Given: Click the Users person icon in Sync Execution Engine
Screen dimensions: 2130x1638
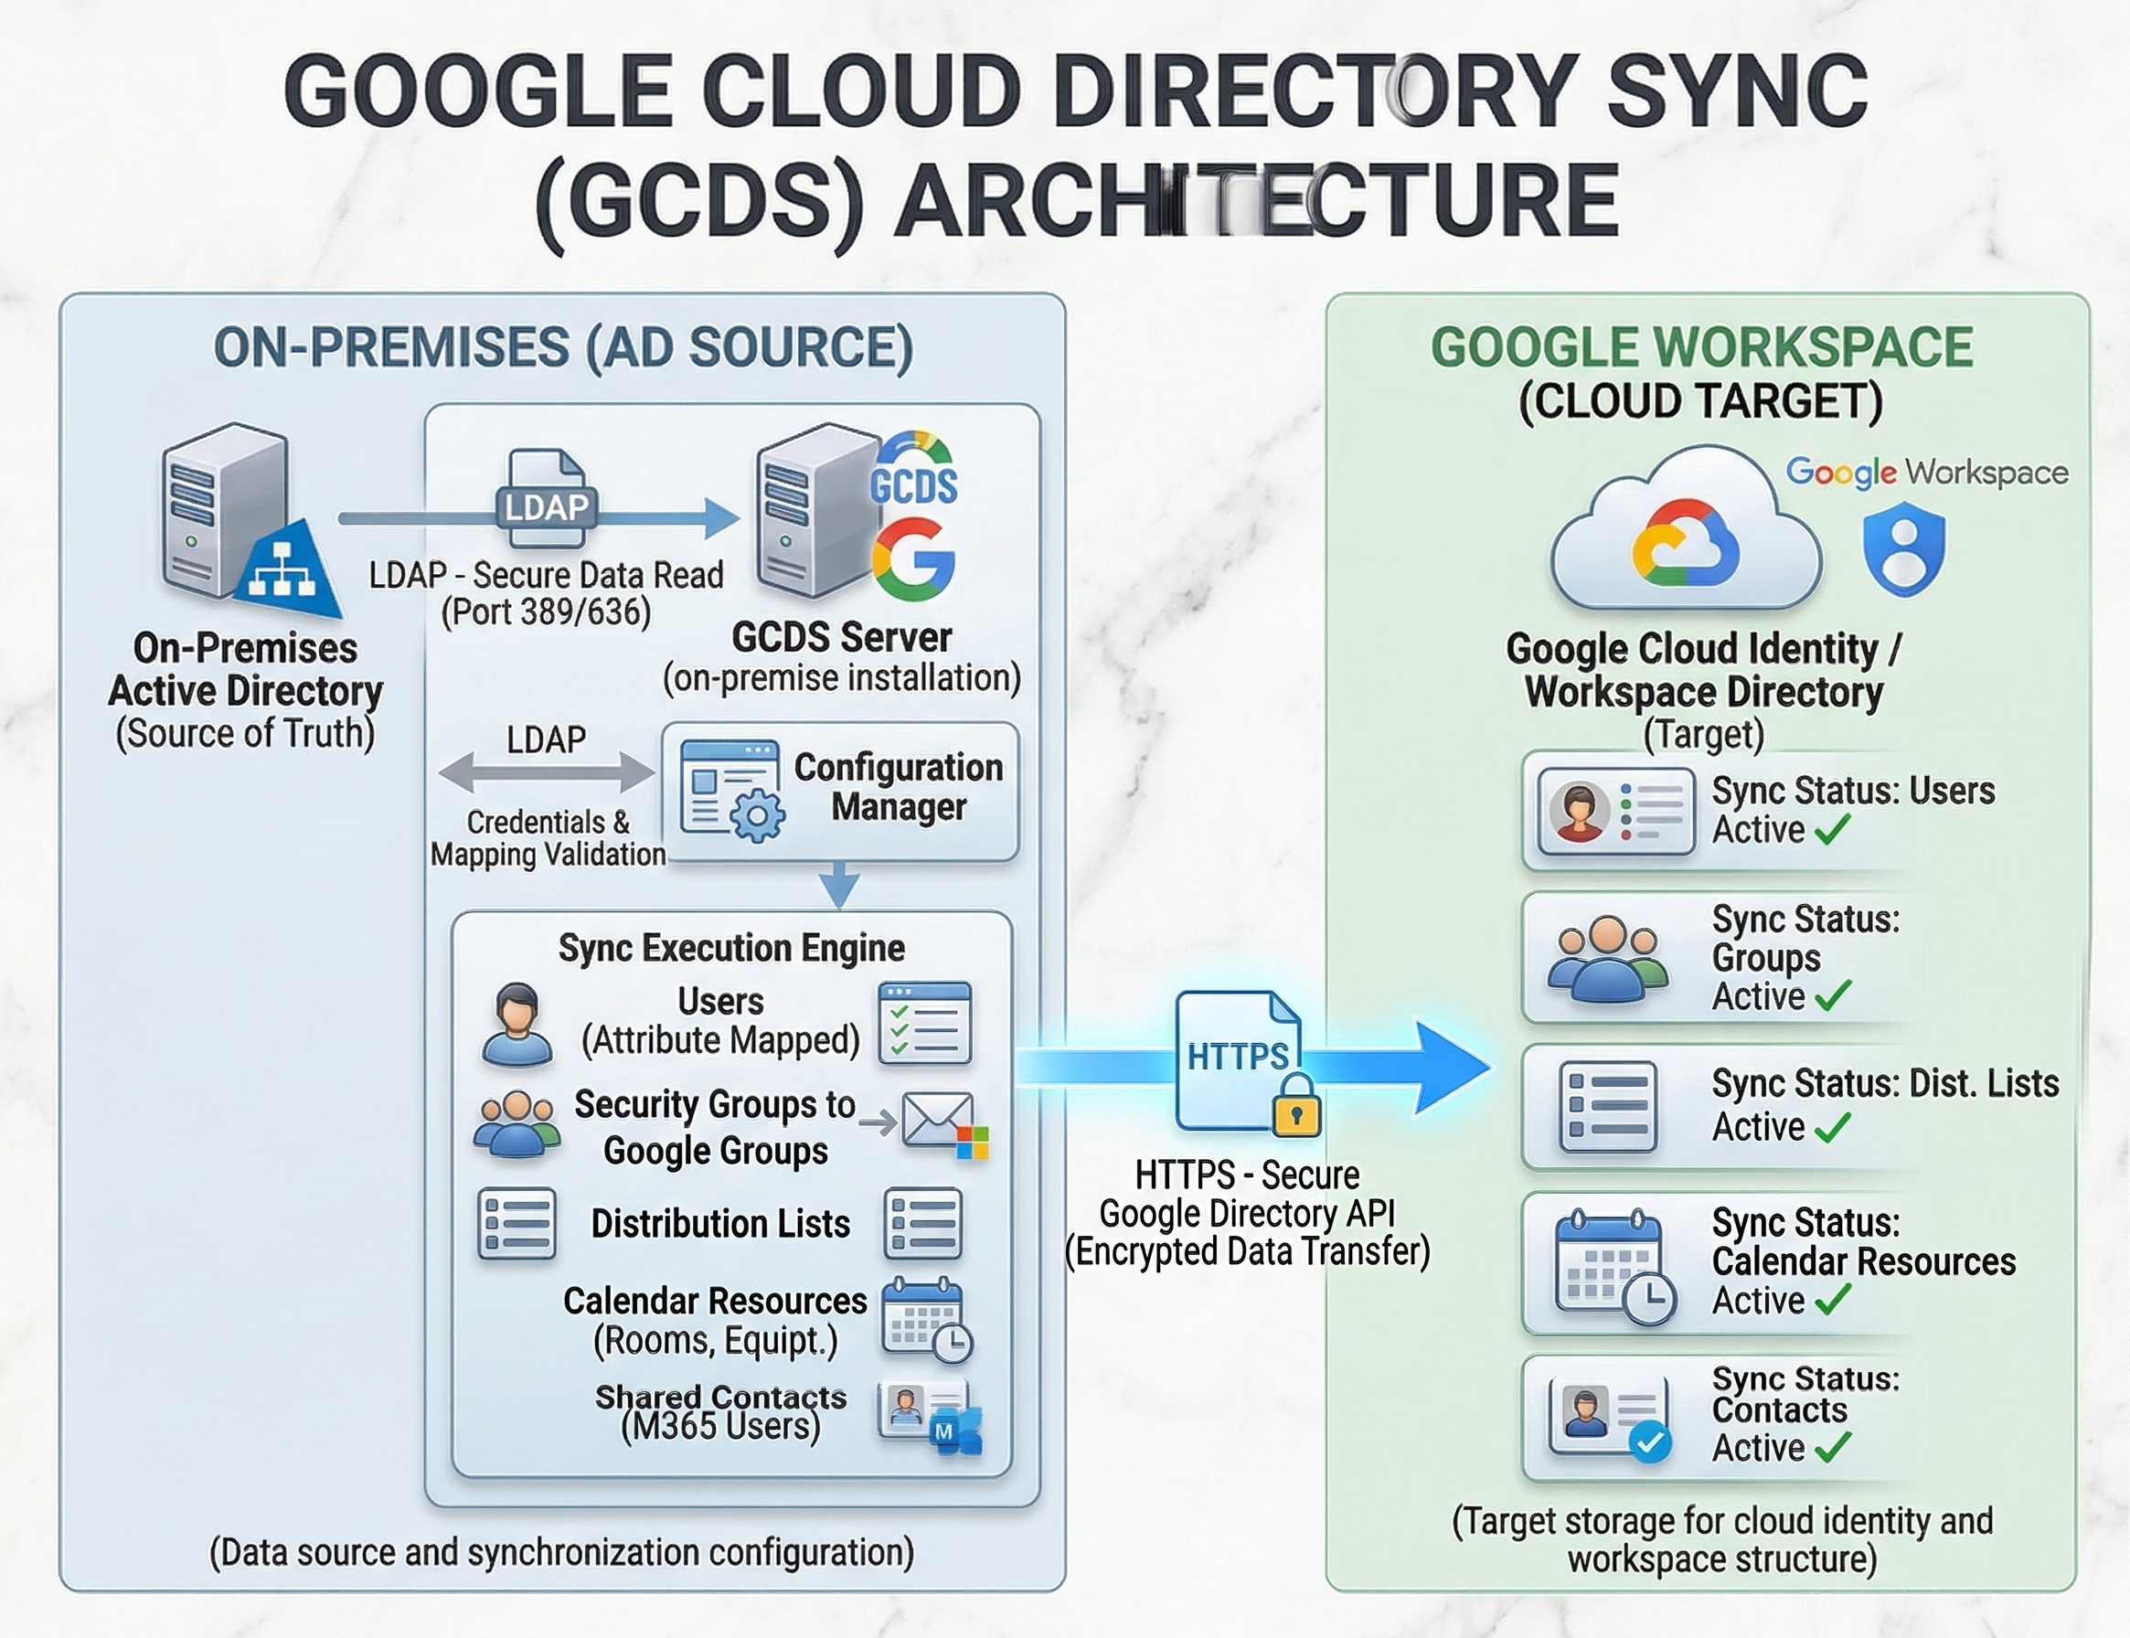Looking at the screenshot, I should [x=516, y=1024].
